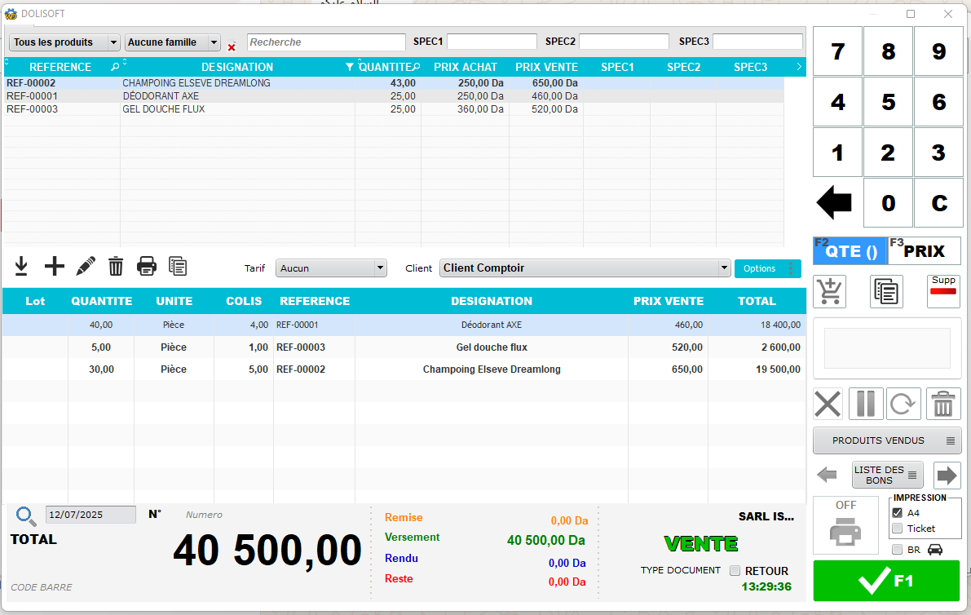971x615 pixels.
Task: Enable the Ticket printing checkbox
Action: pyautogui.click(x=898, y=529)
